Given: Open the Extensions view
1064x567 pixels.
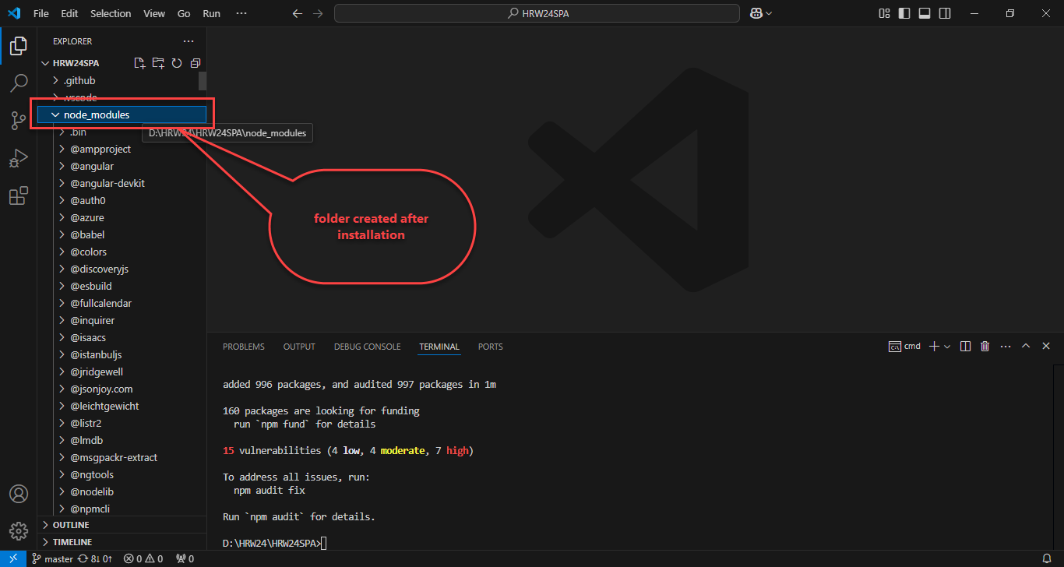Looking at the screenshot, I should click(19, 195).
